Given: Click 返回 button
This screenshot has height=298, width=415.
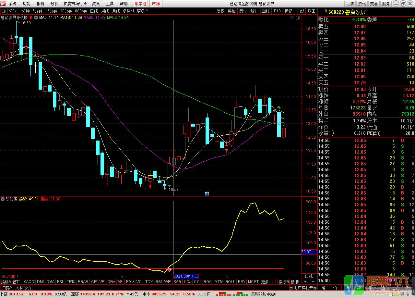Looking at the screenshot, I should coord(312,11).
